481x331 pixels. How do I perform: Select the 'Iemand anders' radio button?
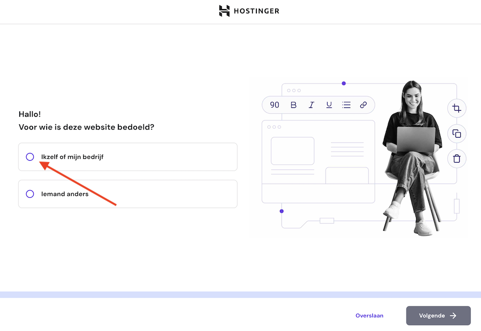point(30,194)
